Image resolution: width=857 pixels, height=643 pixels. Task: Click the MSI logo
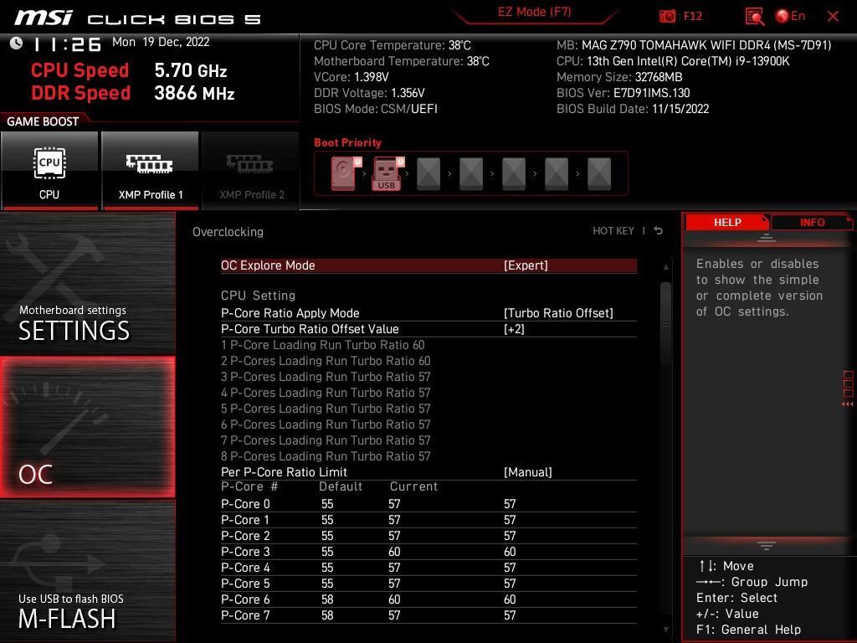click(x=44, y=18)
